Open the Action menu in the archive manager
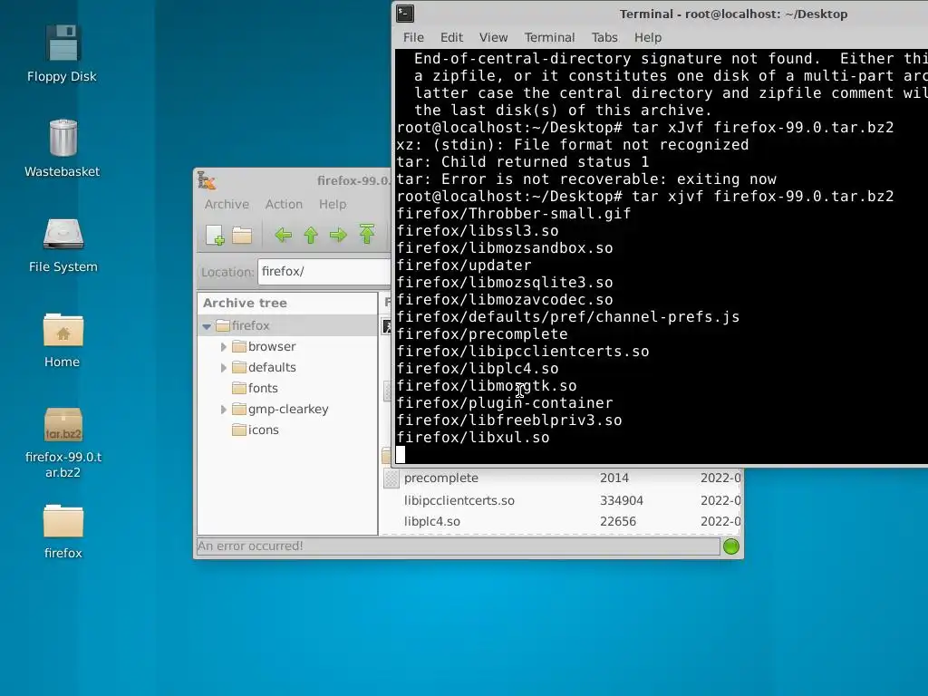 point(284,204)
